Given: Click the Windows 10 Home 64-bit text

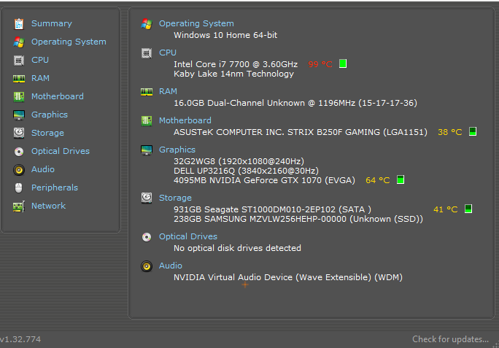Looking at the screenshot, I should pyautogui.click(x=225, y=35).
